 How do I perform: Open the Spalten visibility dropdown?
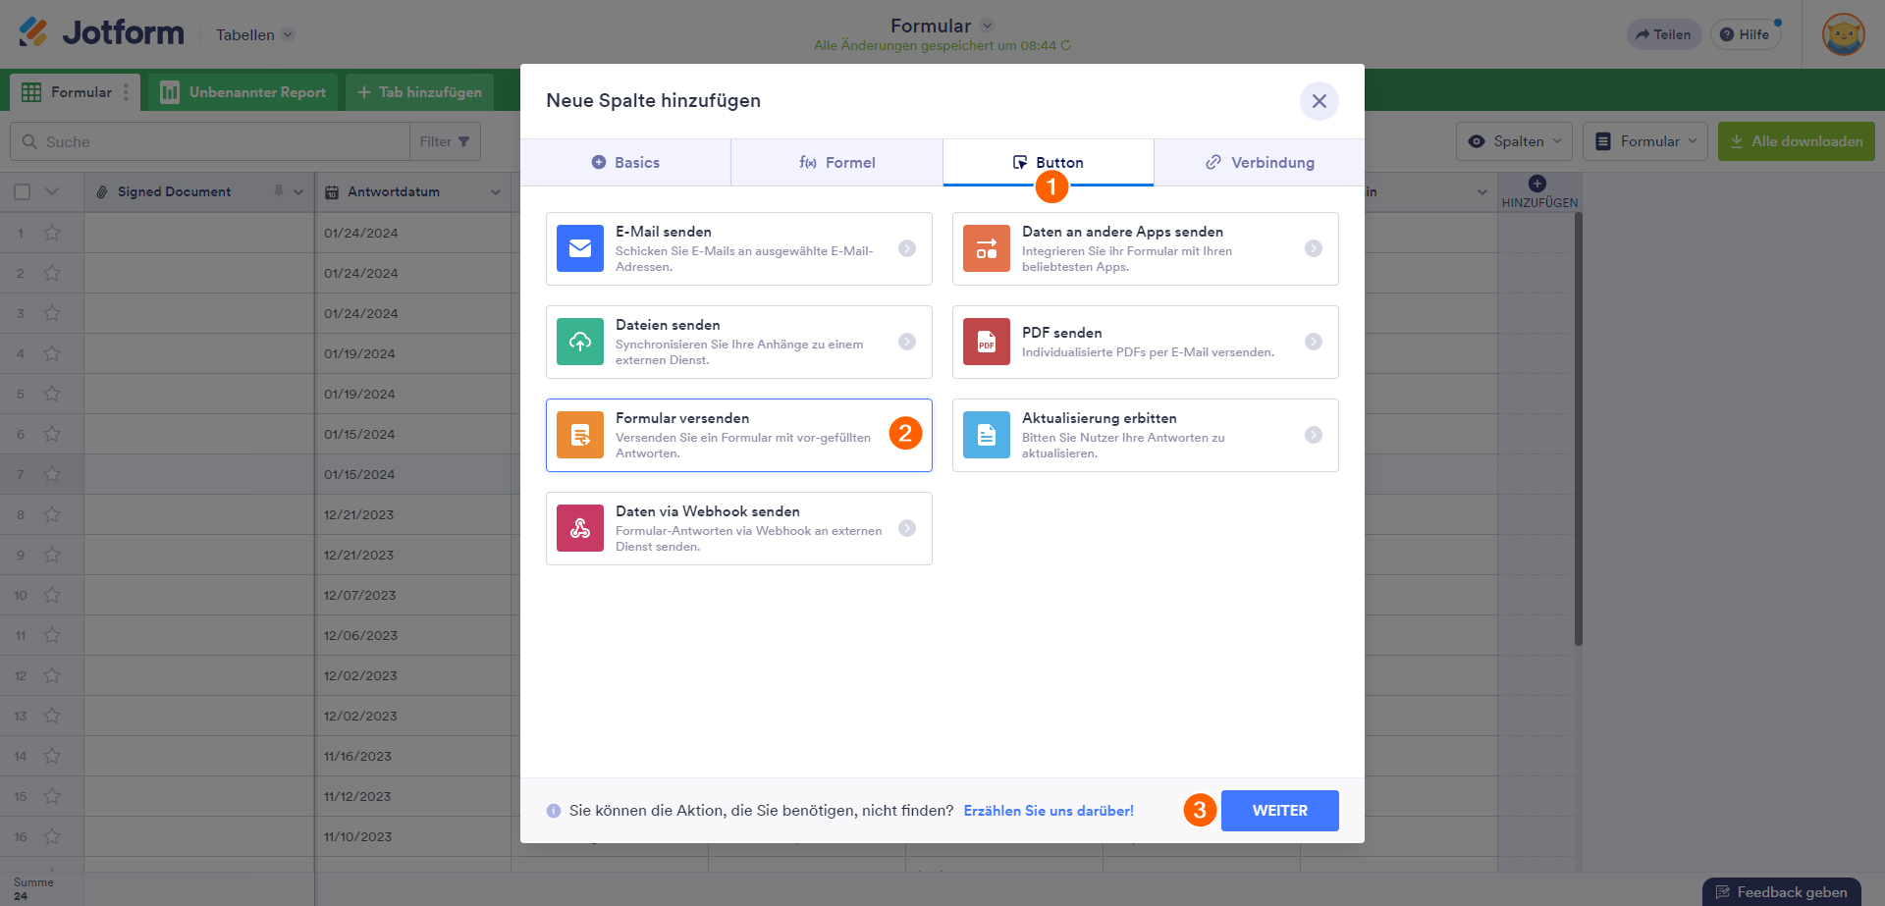1514,141
